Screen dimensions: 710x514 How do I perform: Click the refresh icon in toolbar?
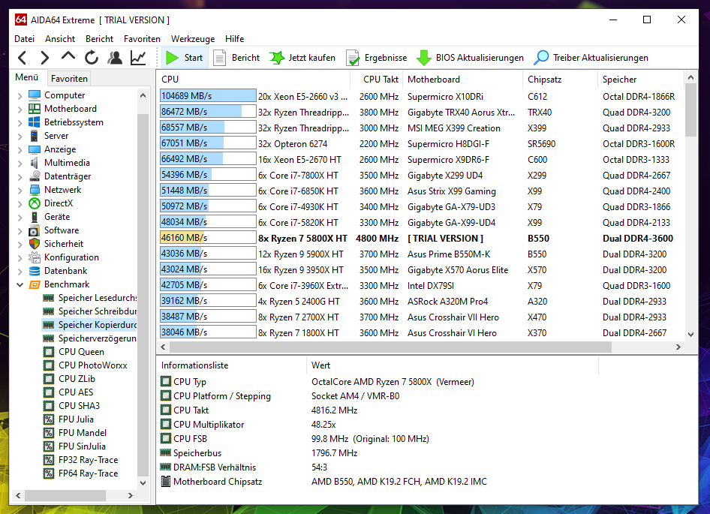tap(92, 58)
